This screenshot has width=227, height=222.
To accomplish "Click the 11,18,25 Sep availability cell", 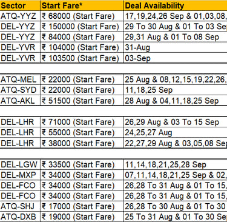I will [176, 90].
